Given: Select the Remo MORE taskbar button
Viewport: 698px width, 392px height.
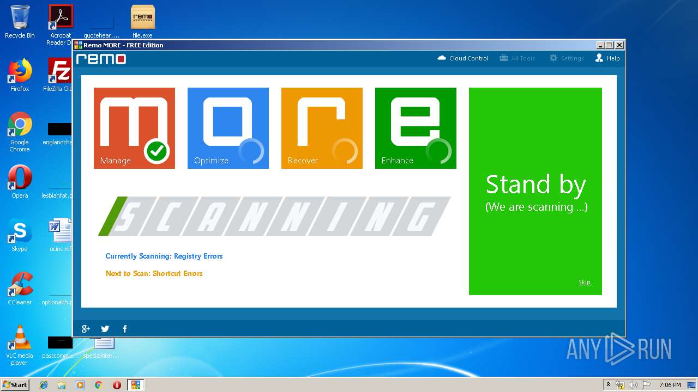Looking at the screenshot, I should pyautogui.click(x=135, y=385).
